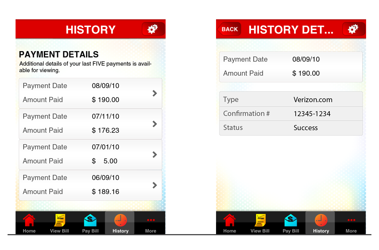379x250 pixels.
Task: Expand the 07/11/10 payment via its chevron
Action: 154,124
